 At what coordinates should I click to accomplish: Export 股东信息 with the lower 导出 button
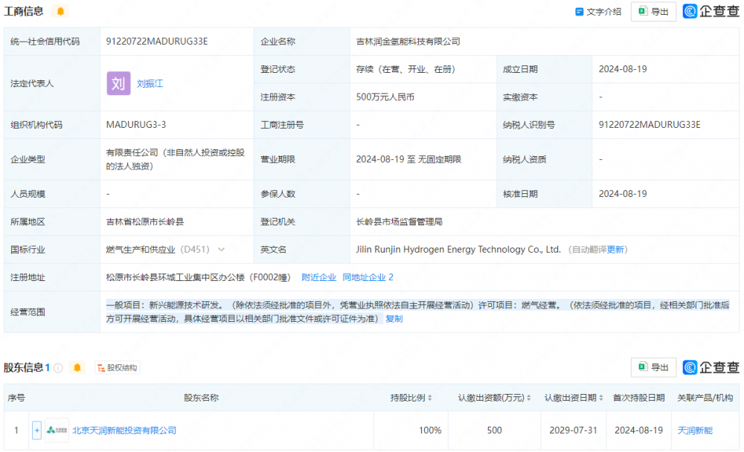653,367
